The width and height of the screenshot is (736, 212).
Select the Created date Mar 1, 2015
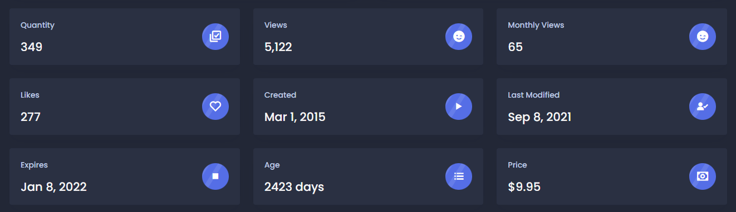(295, 117)
